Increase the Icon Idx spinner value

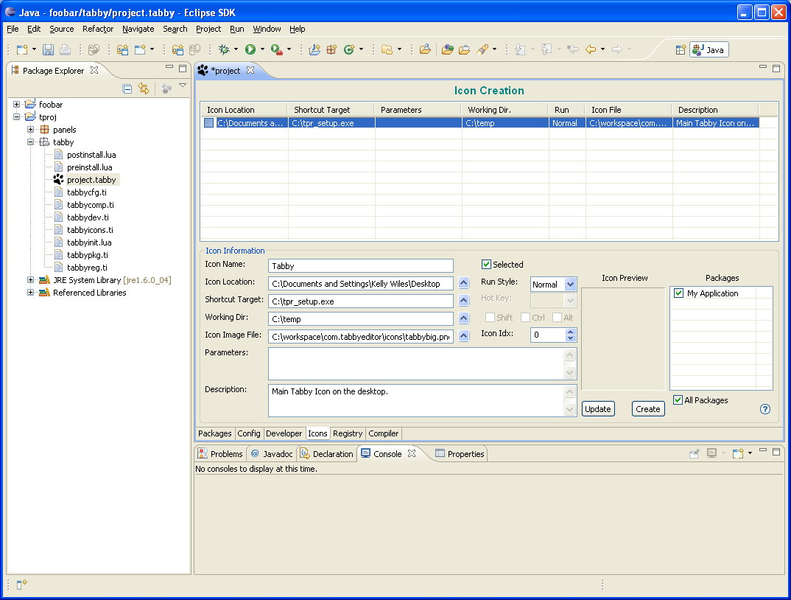[x=571, y=332]
